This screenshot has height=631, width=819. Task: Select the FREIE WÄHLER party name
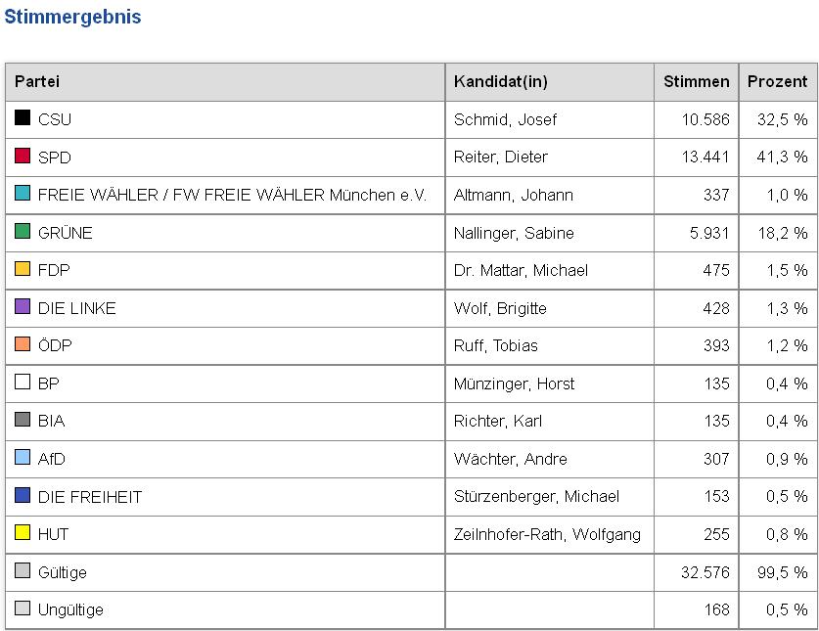coord(232,195)
